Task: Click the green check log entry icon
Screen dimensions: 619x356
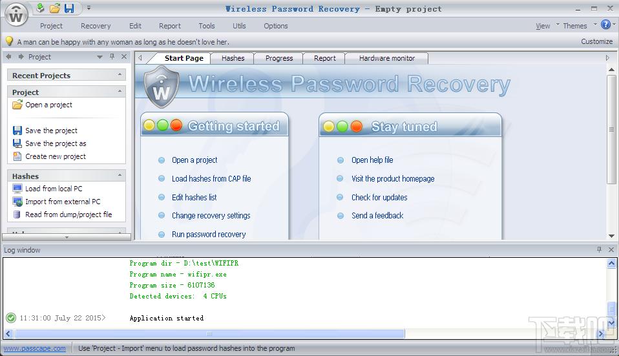Action: coord(11,318)
